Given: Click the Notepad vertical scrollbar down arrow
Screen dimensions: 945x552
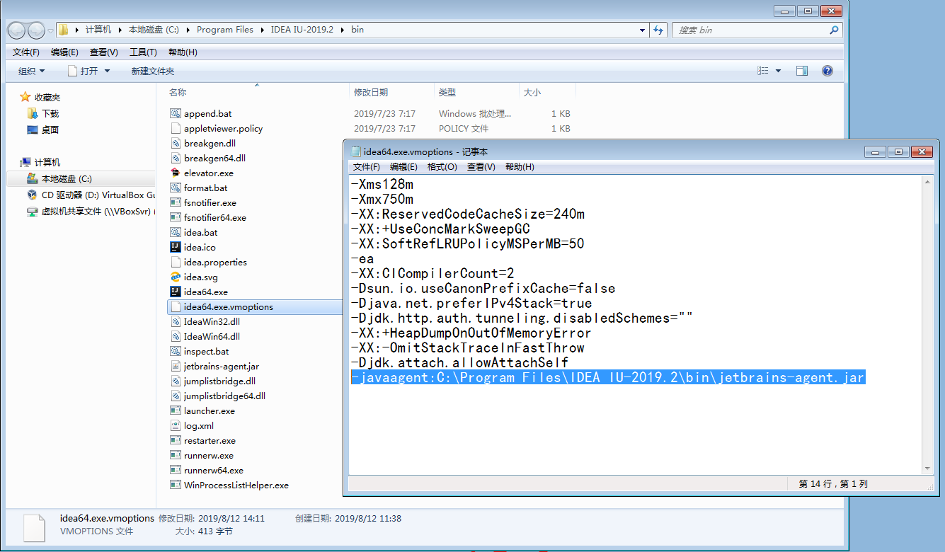Looking at the screenshot, I should pos(928,468).
